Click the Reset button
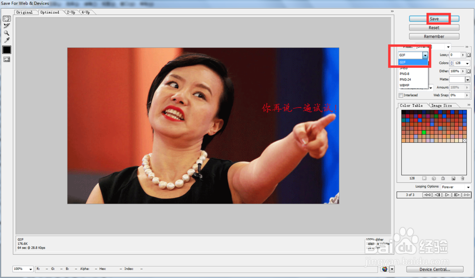475x278 pixels. click(x=434, y=28)
